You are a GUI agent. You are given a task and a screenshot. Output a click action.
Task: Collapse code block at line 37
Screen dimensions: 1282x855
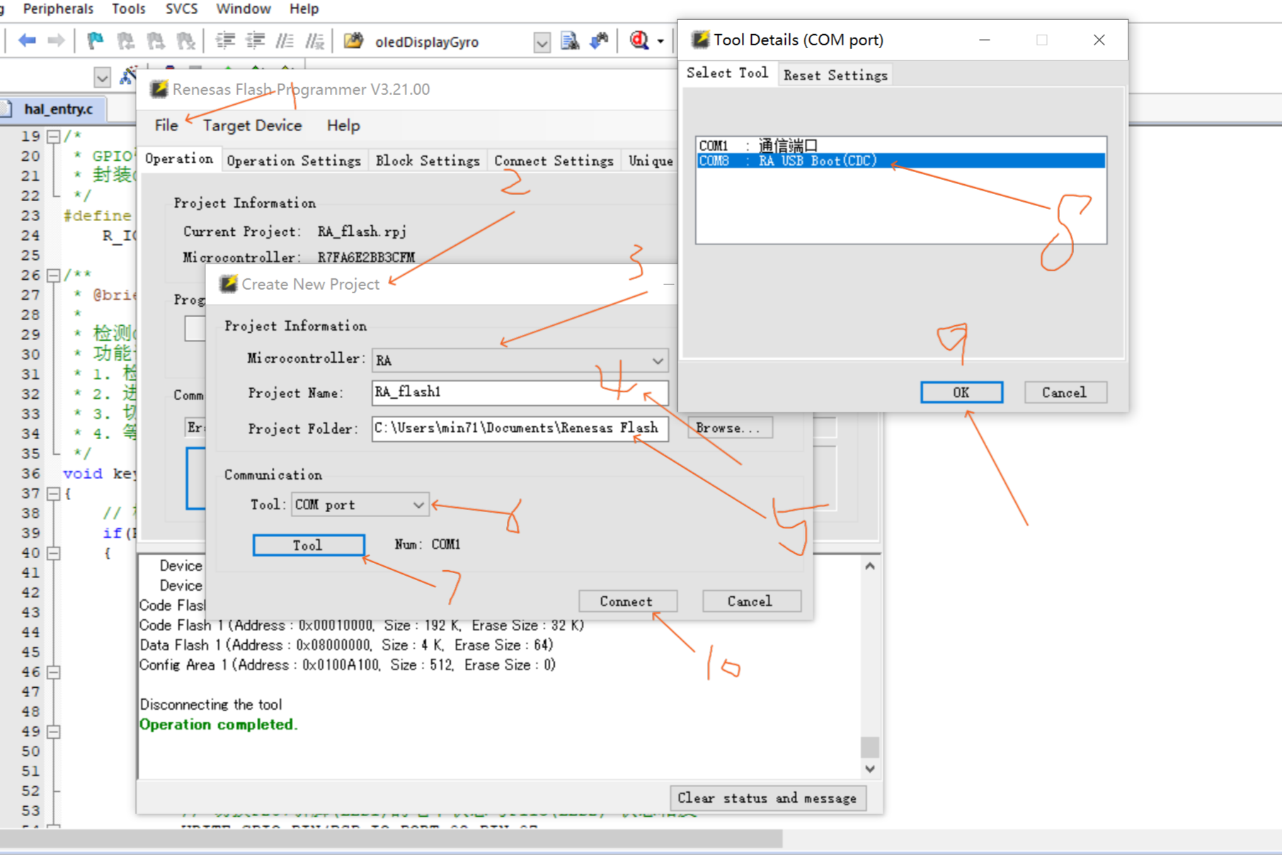[x=53, y=493]
